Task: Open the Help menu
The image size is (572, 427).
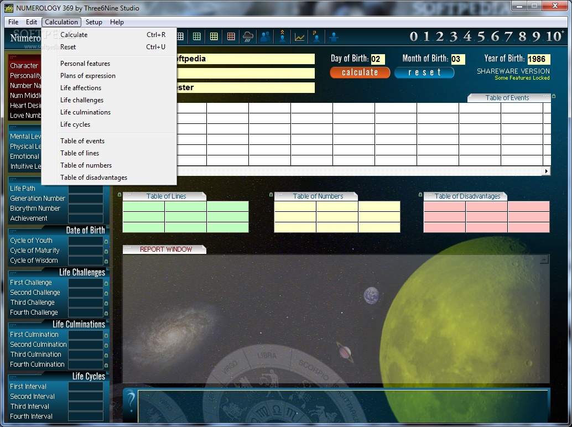Action: (117, 22)
